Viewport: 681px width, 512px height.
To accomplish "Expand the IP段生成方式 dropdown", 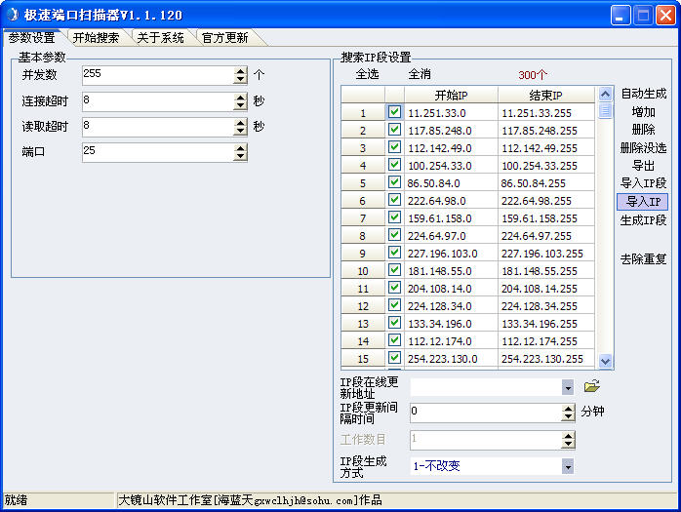I will tap(568, 466).
